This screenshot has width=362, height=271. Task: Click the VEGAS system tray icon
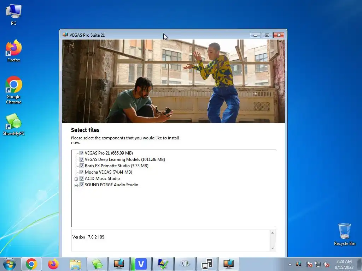point(299,264)
